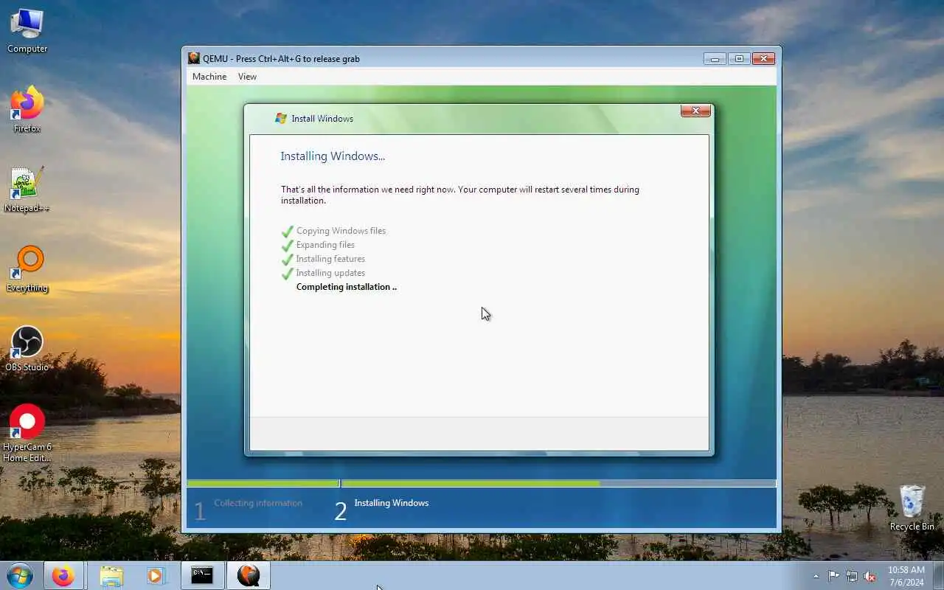Open the View menu in QEMU

[x=247, y=77]
